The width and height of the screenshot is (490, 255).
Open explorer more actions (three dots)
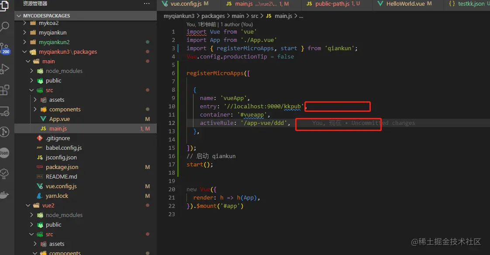[147, 3]
